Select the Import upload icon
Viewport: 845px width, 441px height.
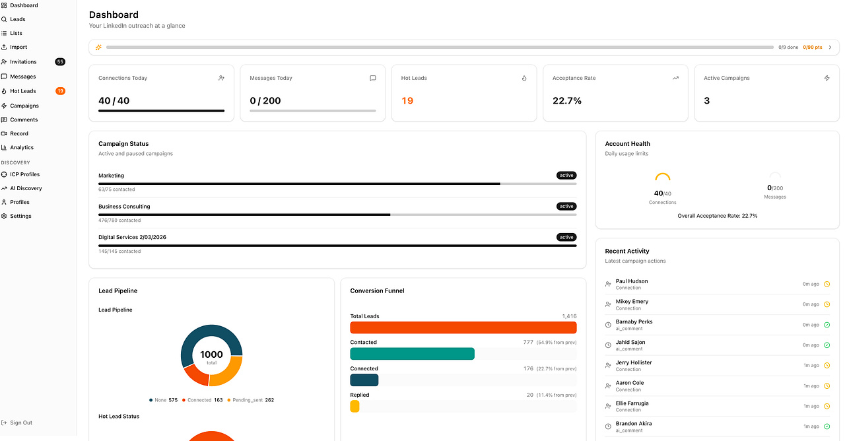coord(4,48)
